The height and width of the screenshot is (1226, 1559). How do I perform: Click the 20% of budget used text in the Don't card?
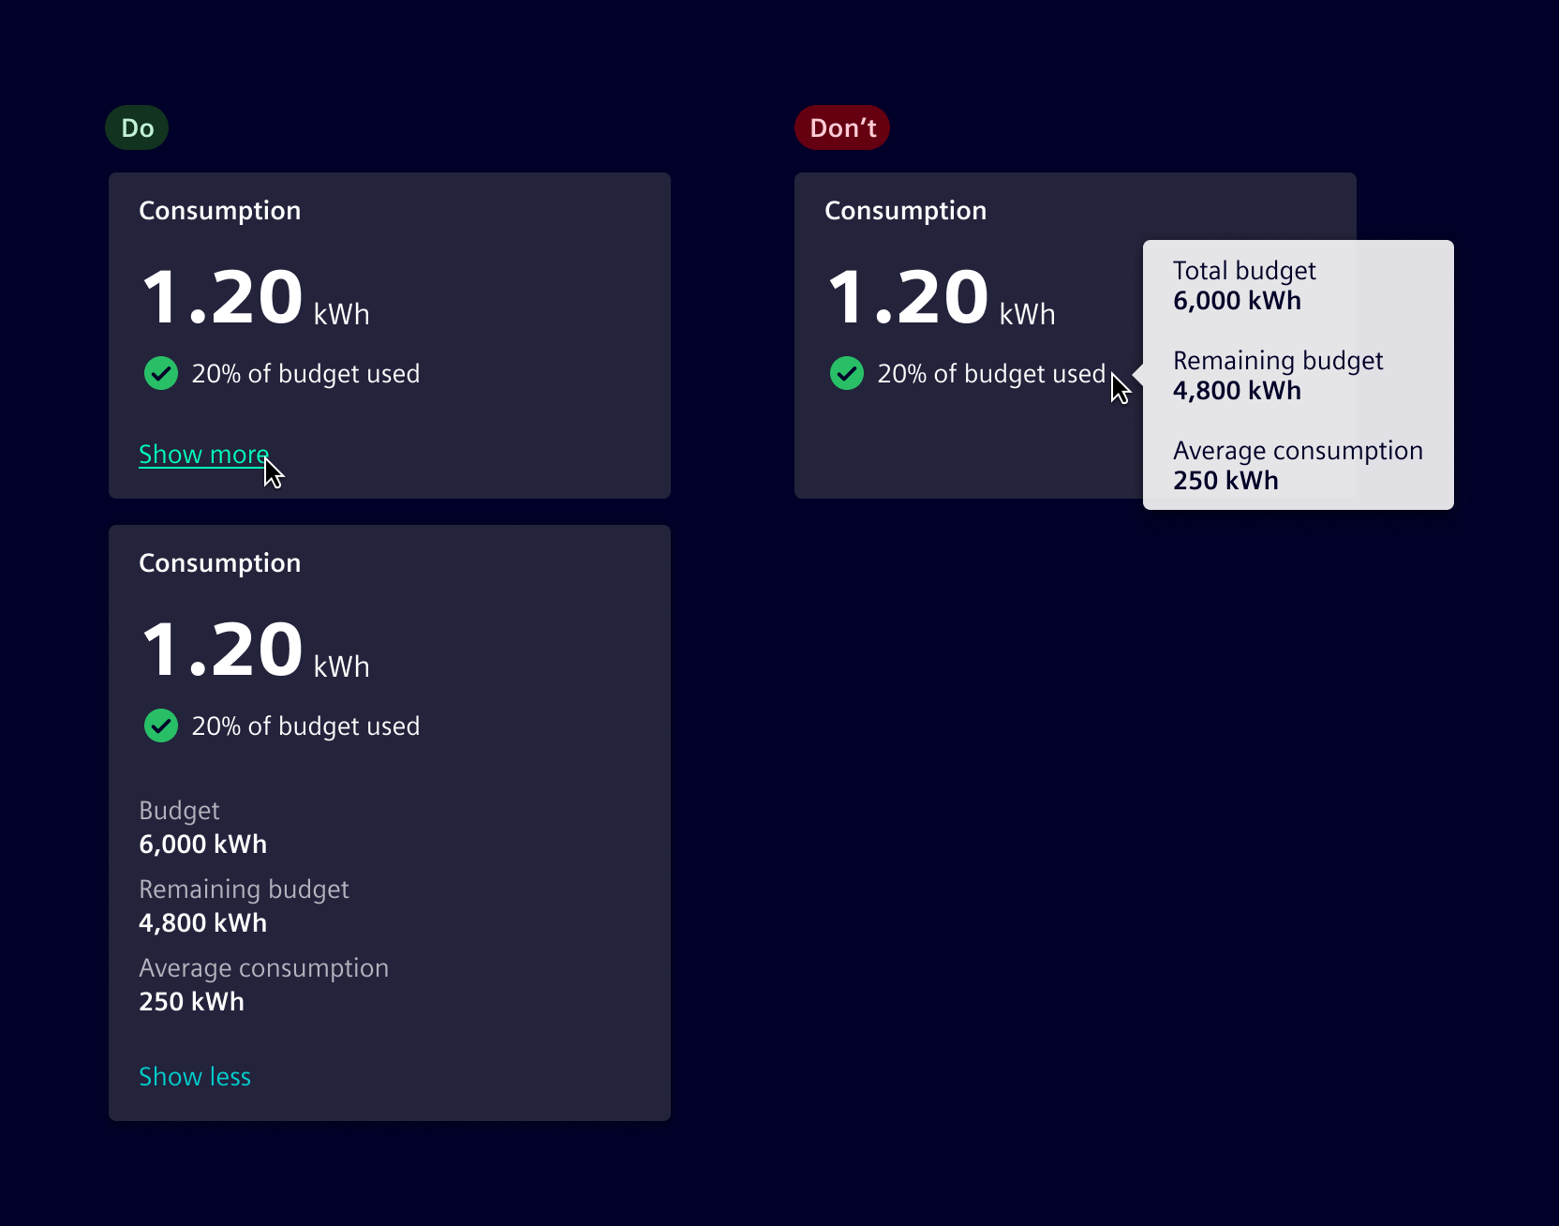point(990,374)
